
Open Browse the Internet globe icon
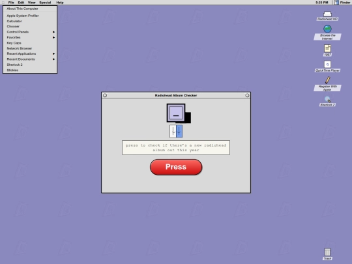pos(327,29)
